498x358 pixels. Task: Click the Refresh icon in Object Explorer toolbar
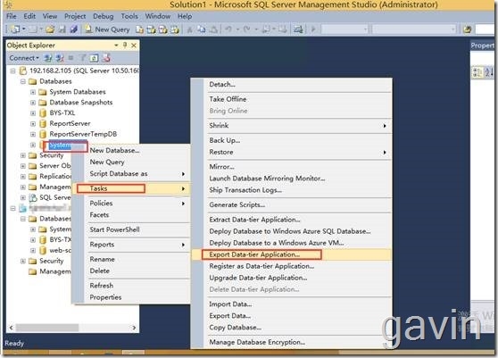94,58
